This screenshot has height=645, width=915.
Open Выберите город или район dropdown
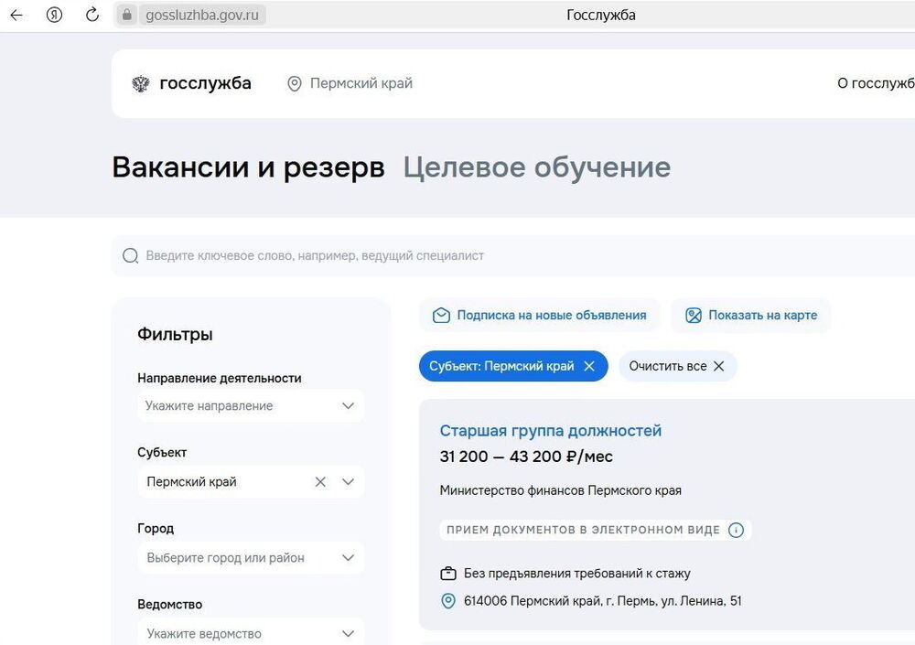[251, 557]
